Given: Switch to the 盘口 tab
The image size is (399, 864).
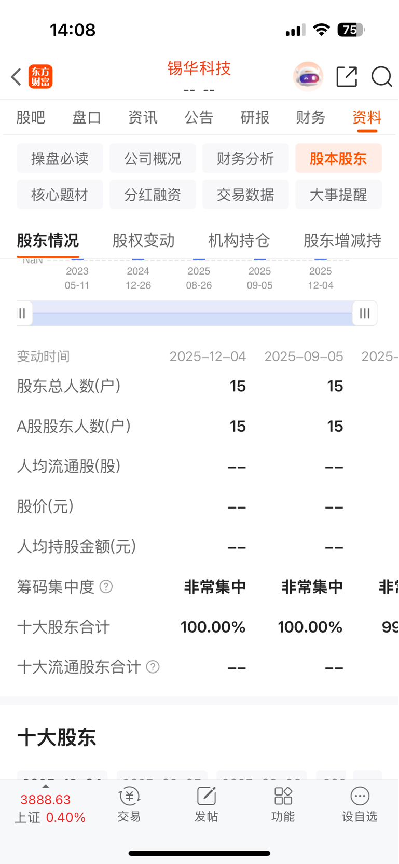Looking at the screenshot, I should 87,117.
